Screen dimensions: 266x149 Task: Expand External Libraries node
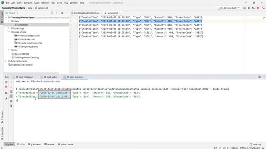tap(6, 61)
